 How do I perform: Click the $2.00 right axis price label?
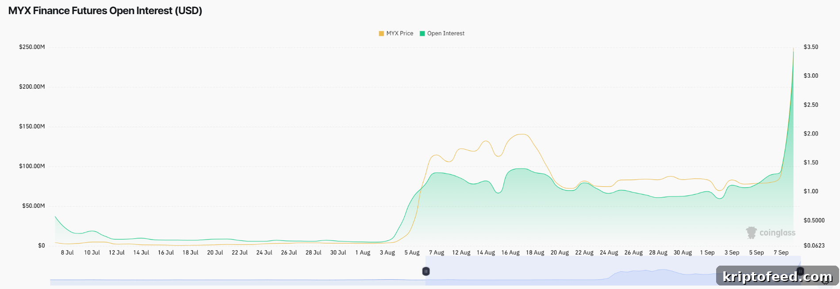pos(811,134)
